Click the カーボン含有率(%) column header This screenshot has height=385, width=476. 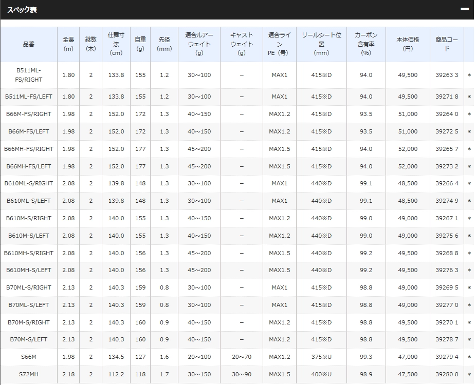point(366,44)
